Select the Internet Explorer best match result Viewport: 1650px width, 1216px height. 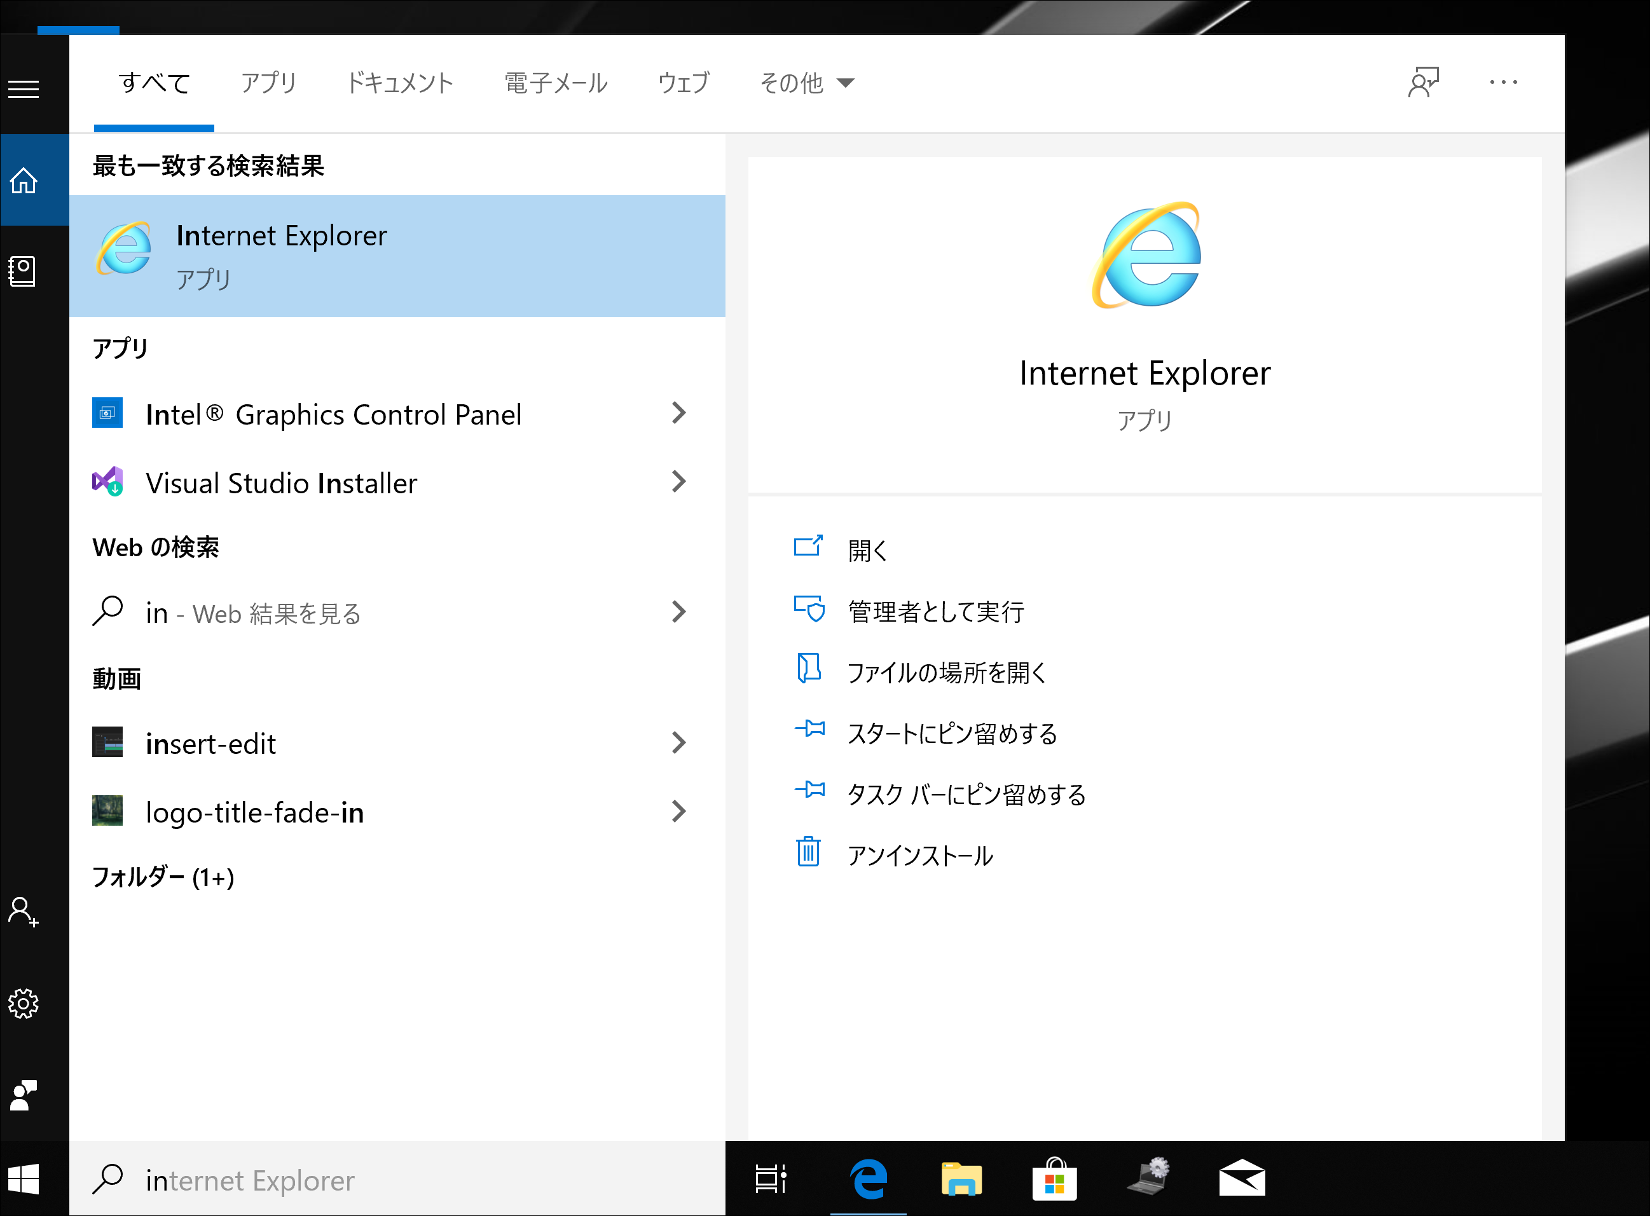pos(397,256)
